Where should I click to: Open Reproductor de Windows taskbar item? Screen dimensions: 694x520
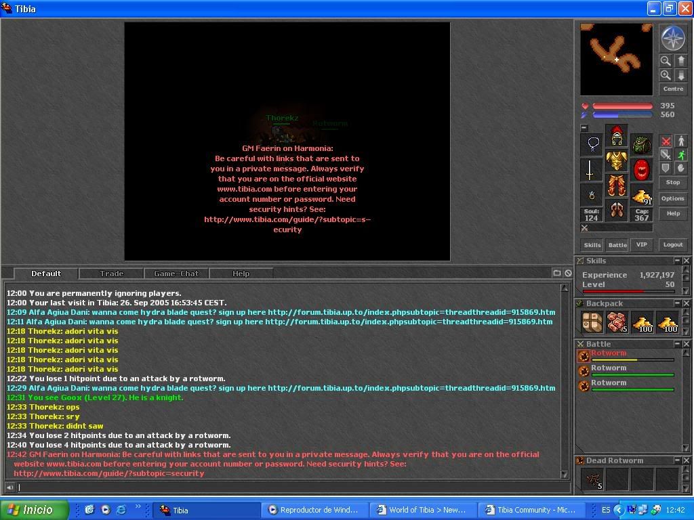[314, 510]
